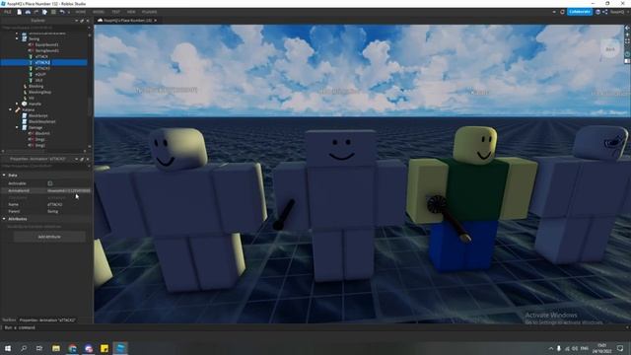Image resolution: width=631 pixels, height=355 pixels.
Task: Click the share icon next to Collaborate
Action: 604,12
